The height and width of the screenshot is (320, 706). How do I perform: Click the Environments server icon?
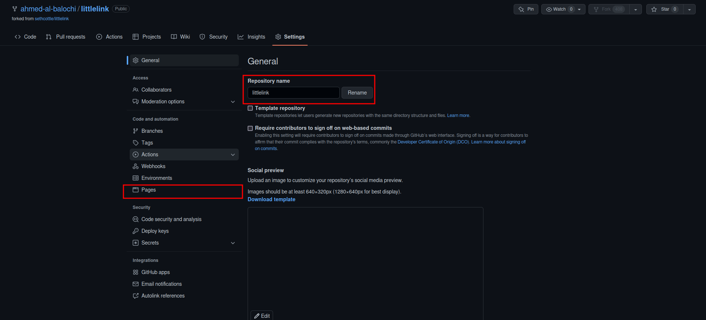coord(136,178)
